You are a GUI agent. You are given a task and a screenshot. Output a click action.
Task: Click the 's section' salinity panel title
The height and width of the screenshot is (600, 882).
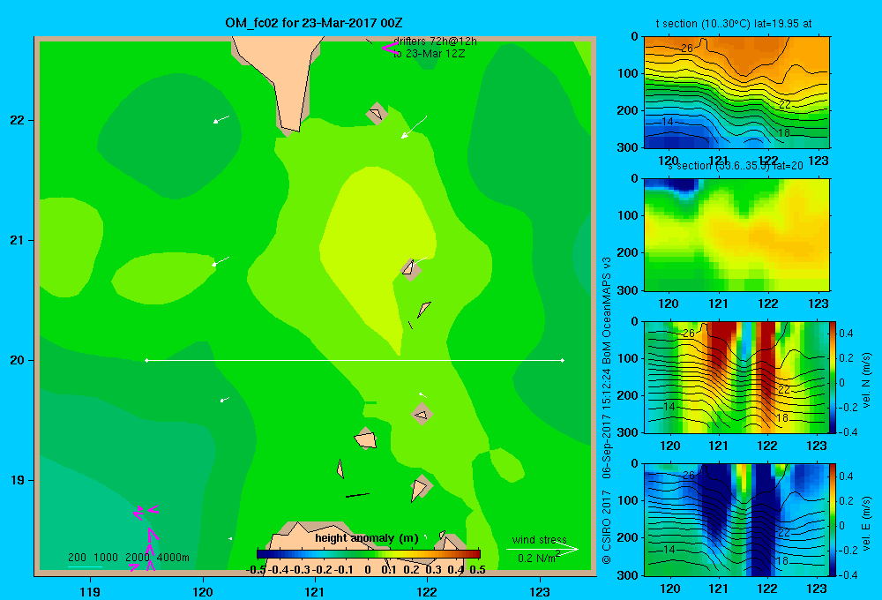click(736, 166)
